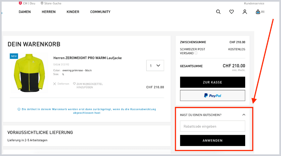Open the Damen menu
The width and height of the screenshot is (281, 156).
25,12
